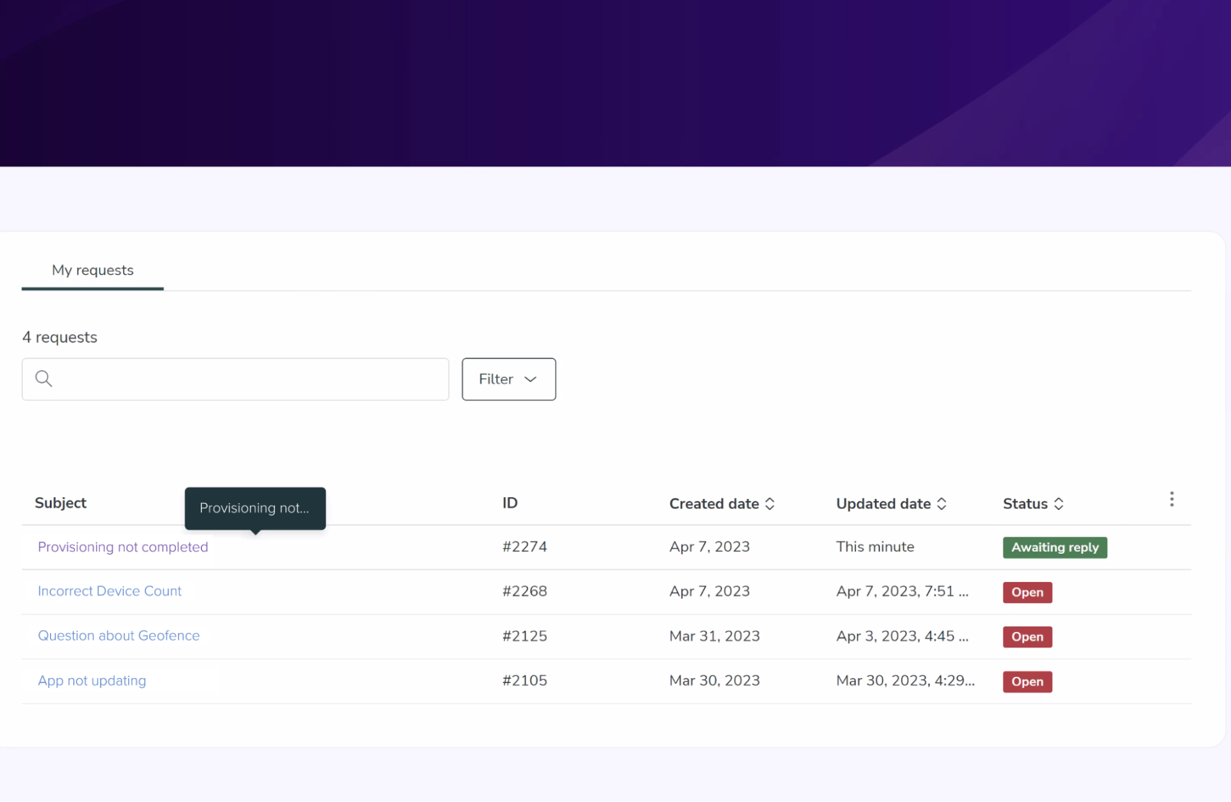Click request ID #2274

[x=524, y=547]
